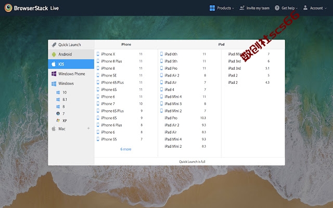Select the Windows platform label

click(66, 83)
